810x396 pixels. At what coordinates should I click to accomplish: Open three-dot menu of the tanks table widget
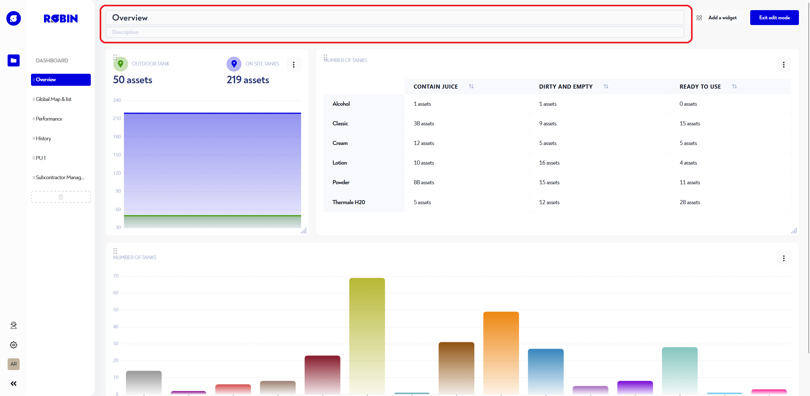click(x=784, y=65)
